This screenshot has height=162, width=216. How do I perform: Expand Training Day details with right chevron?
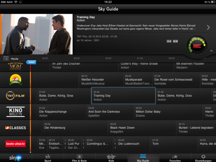coord(208,27)
